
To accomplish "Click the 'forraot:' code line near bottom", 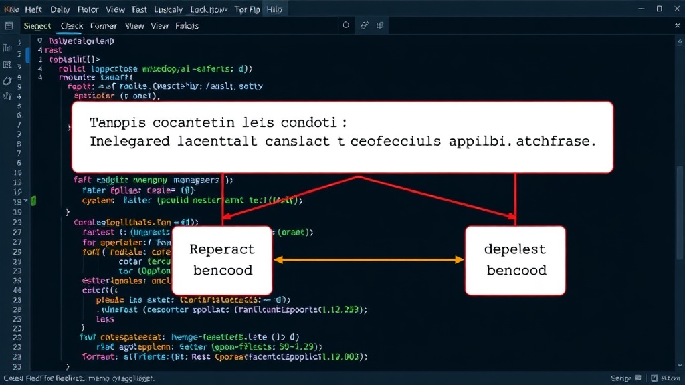I will [225, 357].
